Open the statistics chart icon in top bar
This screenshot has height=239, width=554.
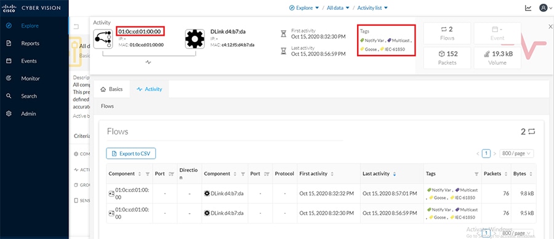[528, 8]
